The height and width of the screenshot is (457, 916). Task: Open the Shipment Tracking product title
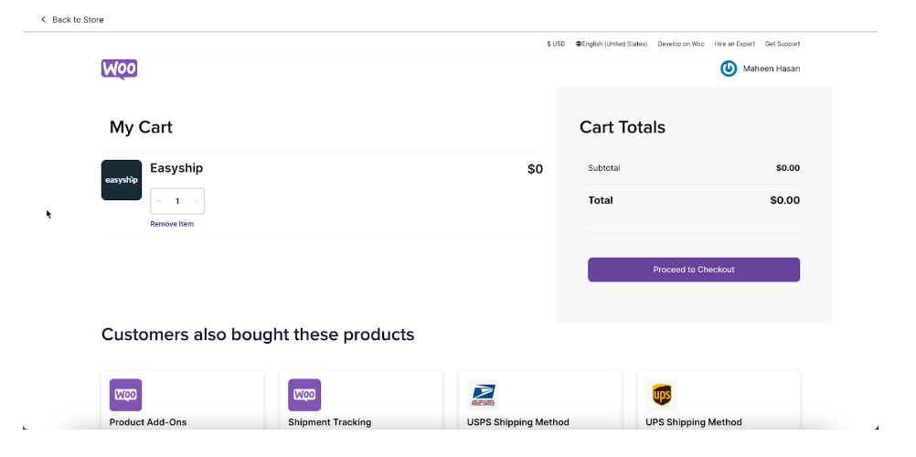point(329,422)
